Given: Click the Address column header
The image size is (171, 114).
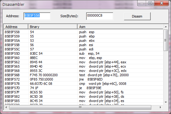Looking at the screenshot, I should [16, 27].
